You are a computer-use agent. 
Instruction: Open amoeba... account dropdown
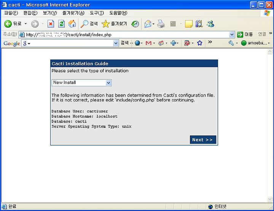pyautogui.click(x=255, y=43)
